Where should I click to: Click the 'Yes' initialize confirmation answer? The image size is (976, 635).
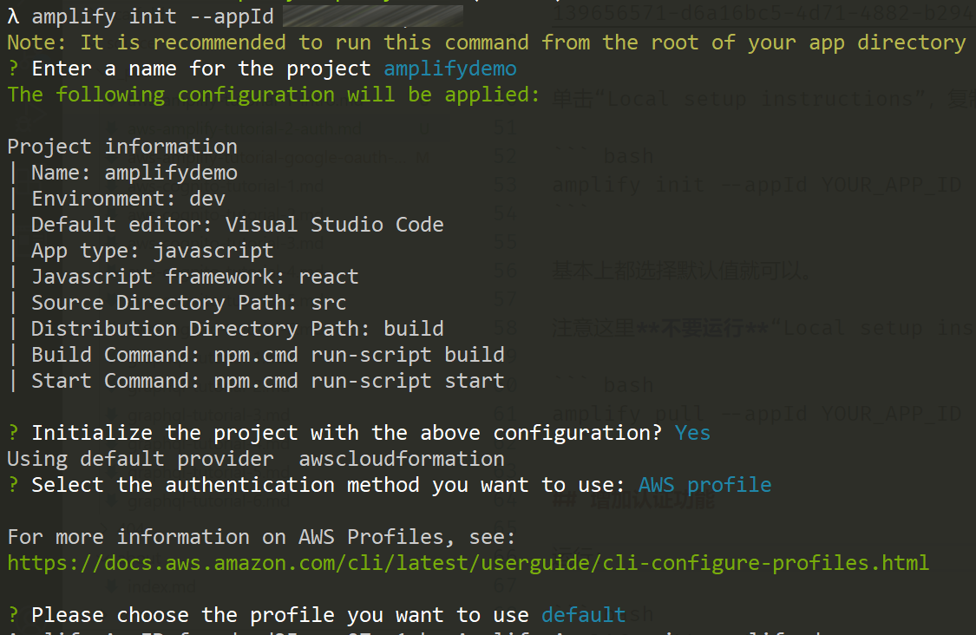(x=692, y=433)
